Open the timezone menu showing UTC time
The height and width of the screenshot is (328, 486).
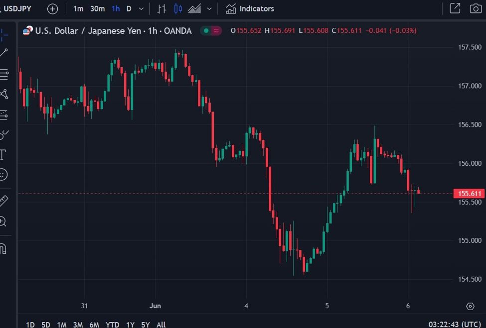[457, 325]
